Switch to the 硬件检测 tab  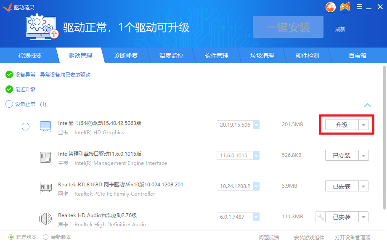coord(307,55)
